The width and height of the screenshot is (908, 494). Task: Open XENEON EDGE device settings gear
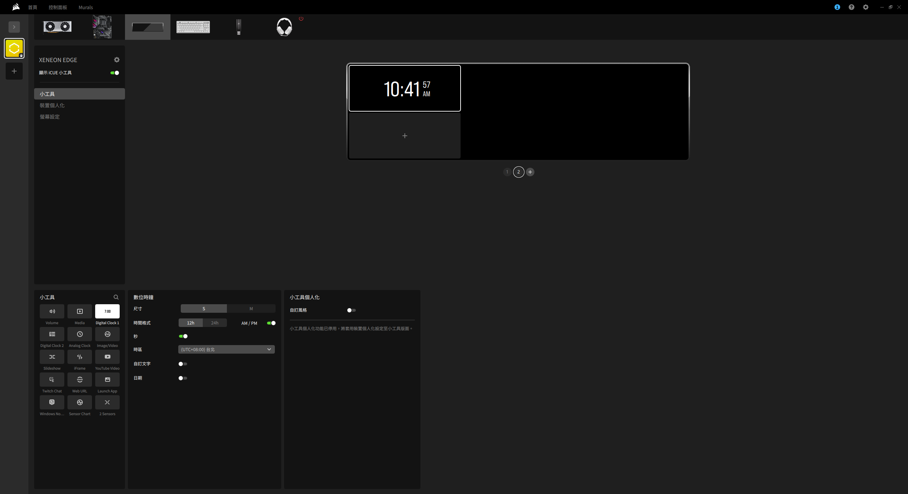(117, 60)
